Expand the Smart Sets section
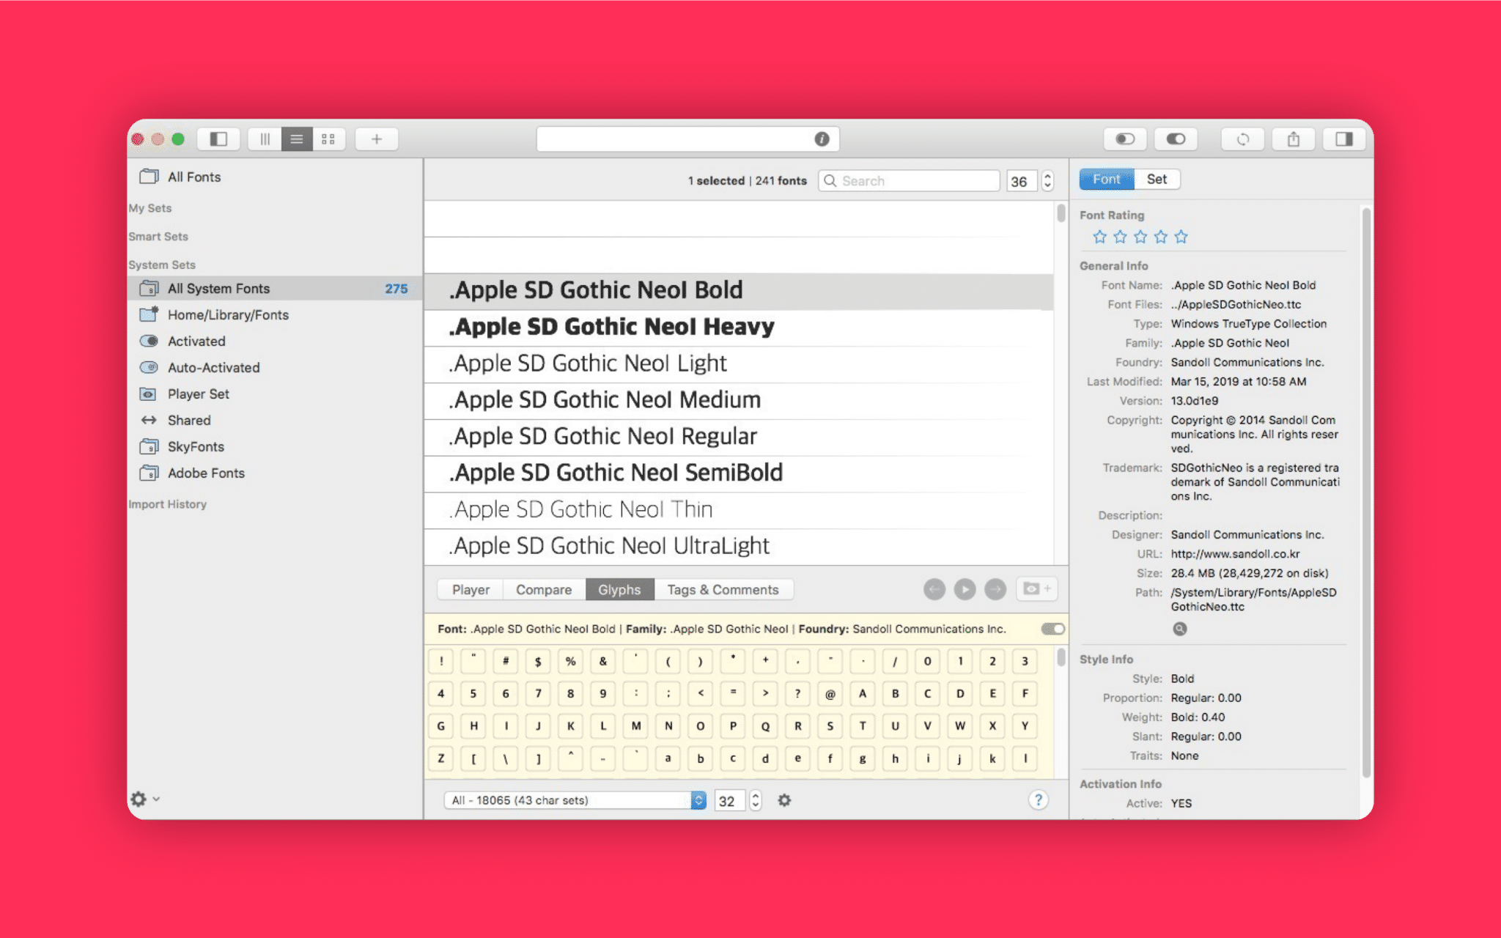Image resolution: width=1501 pixels, height=938 pixels. pyautogui.click(x=158, y=237)
